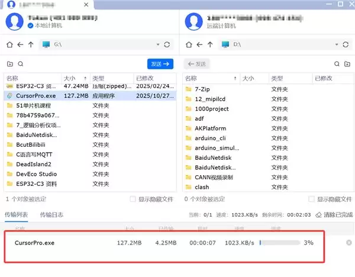Image resolution: width=355 pixels, height=277 pixels.
Task: Go to home in remote computer pane
Action: point(189,44)
